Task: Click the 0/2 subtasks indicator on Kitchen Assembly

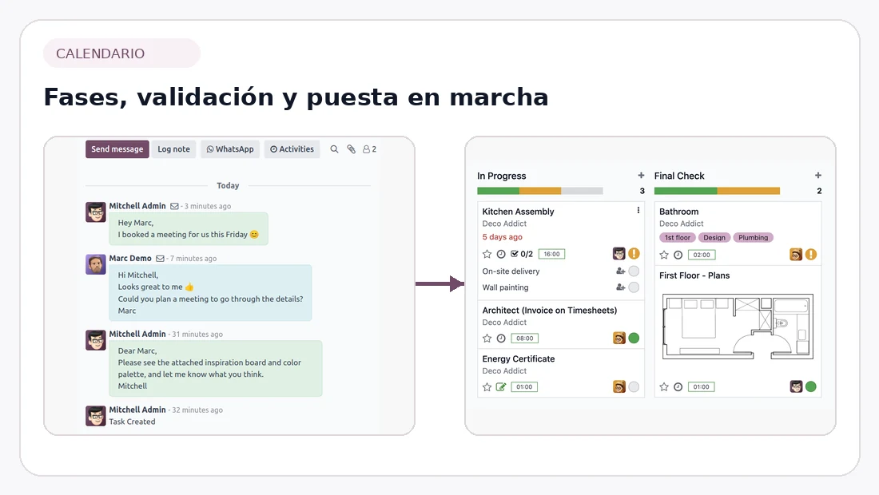Action: click(x=521, y=254)
